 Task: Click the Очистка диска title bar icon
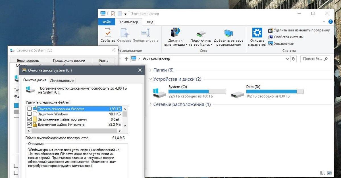24,70
